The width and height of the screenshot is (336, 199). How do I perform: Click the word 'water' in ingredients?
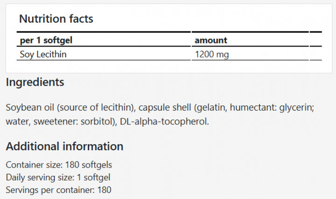point(17,122)
